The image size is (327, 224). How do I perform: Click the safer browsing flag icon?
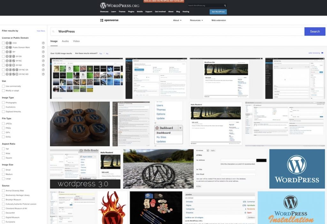click(x=323, y=53)
